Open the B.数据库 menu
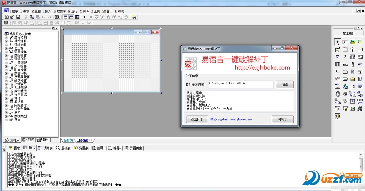 pyautogui.click(x=60, y=11)
